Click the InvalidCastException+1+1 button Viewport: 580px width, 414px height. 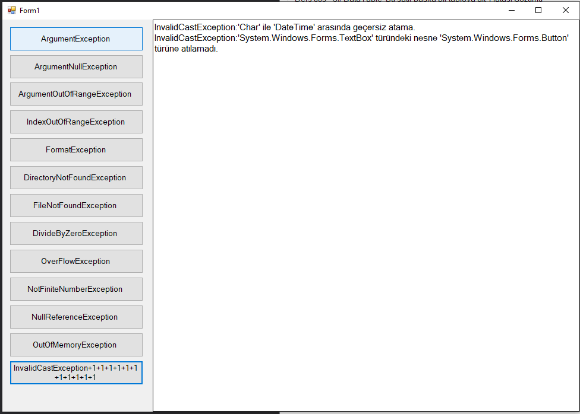[x=76, y=372]
